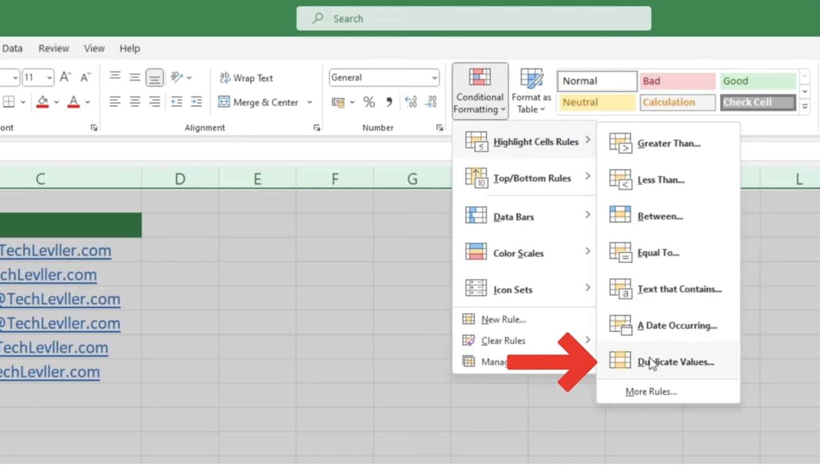Click inside the Search box
The width and height of the screenshot is (820, 465).
click(473, 18)
